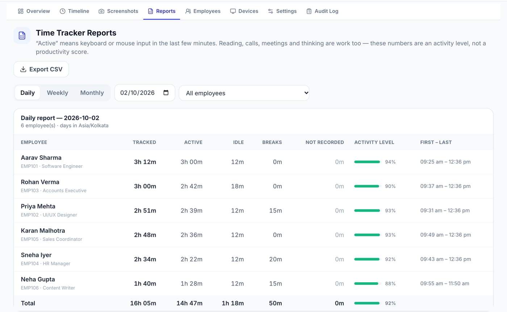Click the Daily report — 2026-10-02 heading

click(60, 118)
